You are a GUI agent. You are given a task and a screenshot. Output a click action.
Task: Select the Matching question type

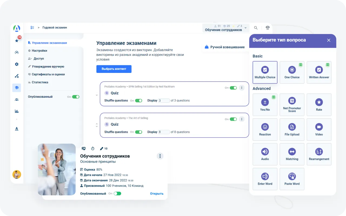click(x=292, y=154)
